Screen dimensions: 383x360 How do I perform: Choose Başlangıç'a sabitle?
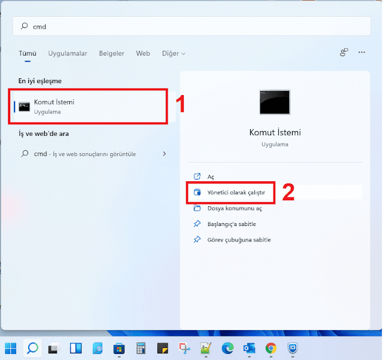coord(275,224)
